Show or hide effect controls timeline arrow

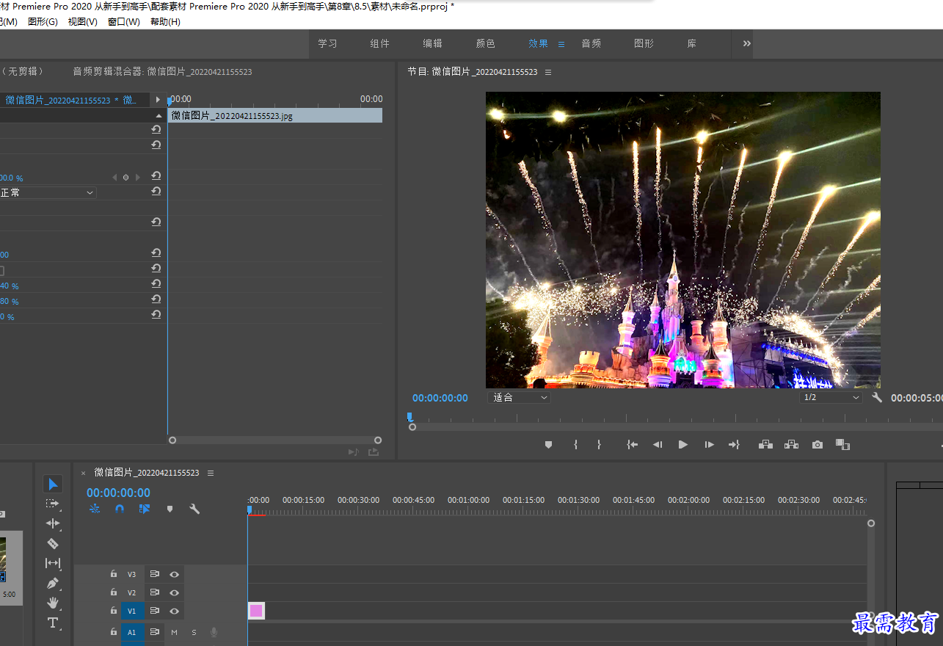pyautogui.click(x=158, y=99)
